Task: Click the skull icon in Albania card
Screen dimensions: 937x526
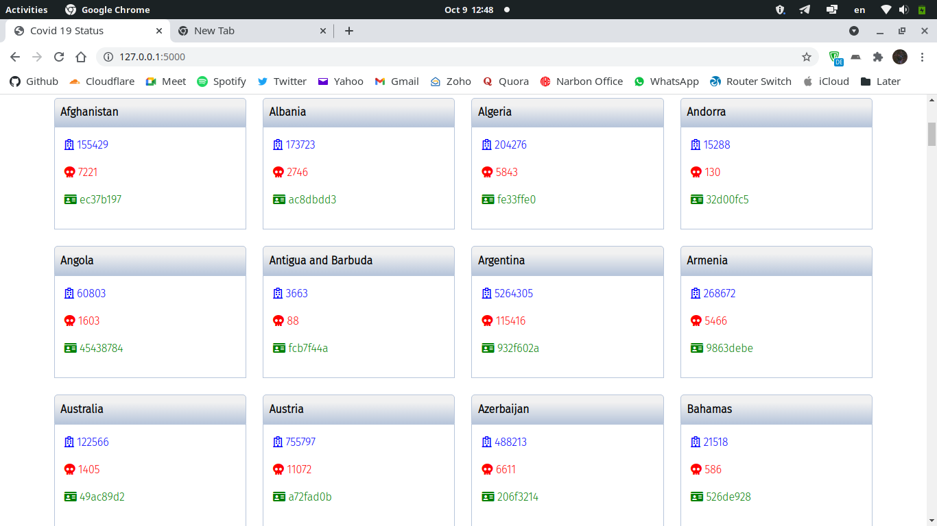Action: tap(278, 172)
